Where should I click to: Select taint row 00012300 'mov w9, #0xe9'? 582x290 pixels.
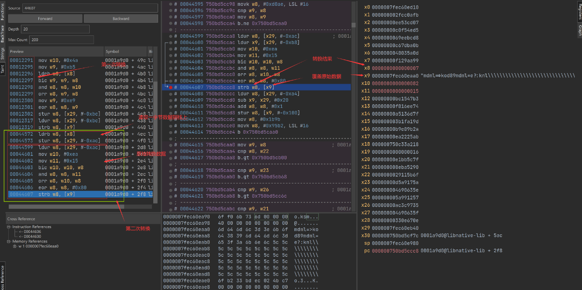point(81,100)
